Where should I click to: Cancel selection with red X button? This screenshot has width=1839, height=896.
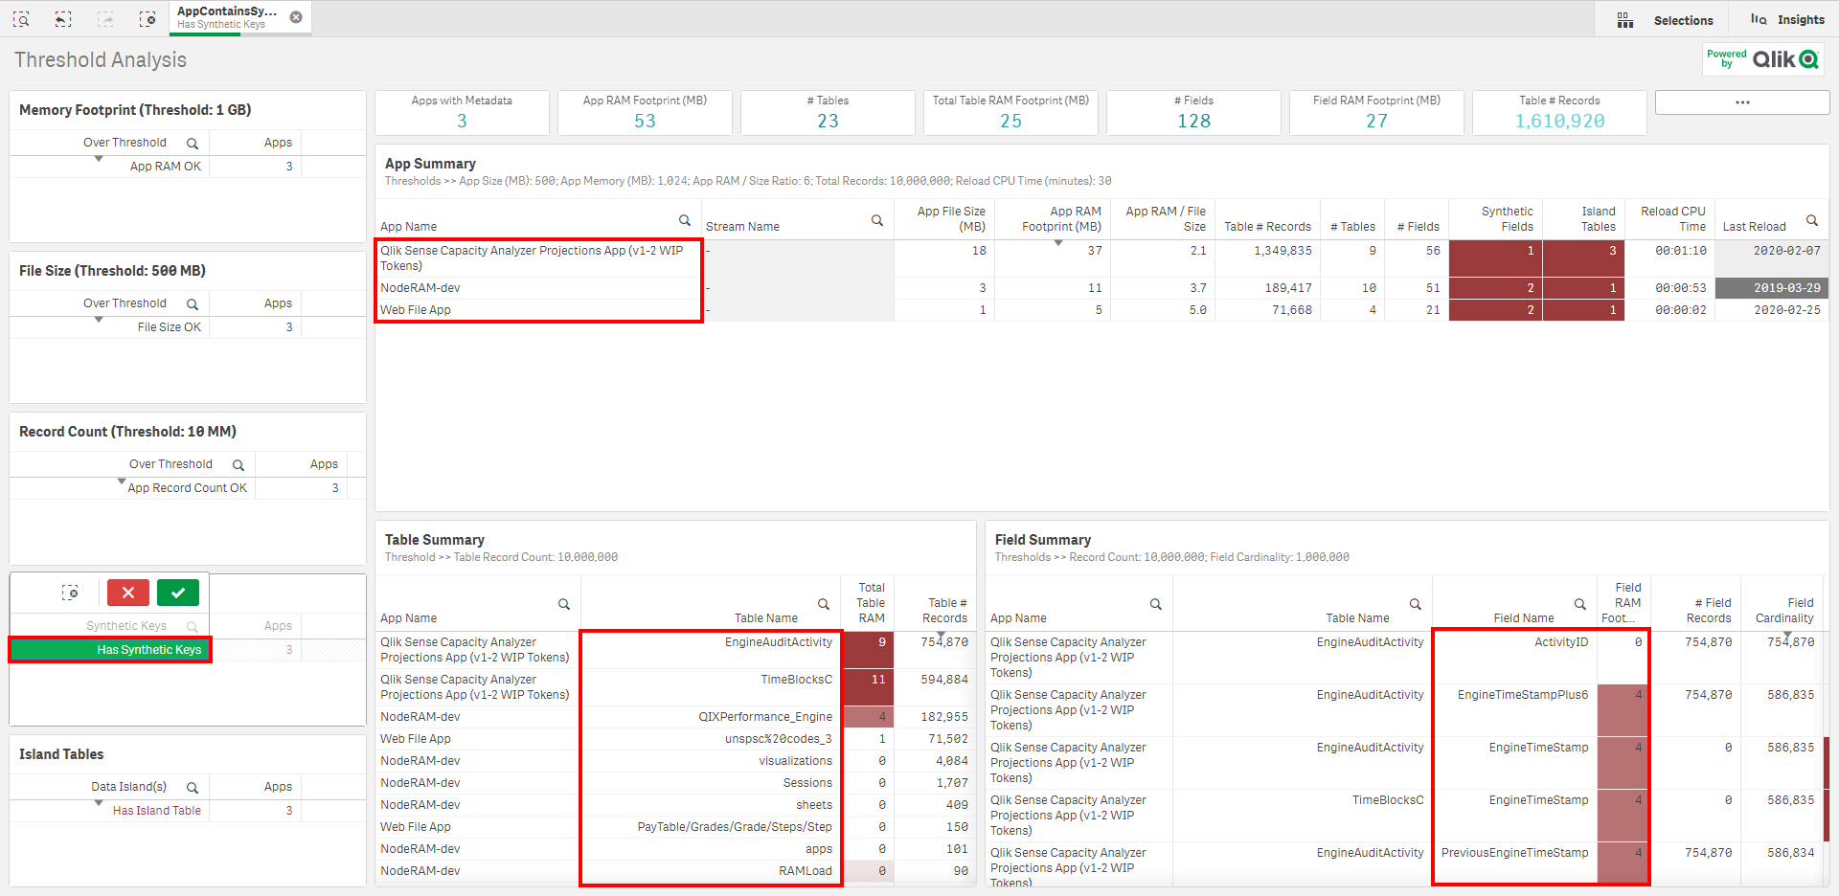coord(128,593)
